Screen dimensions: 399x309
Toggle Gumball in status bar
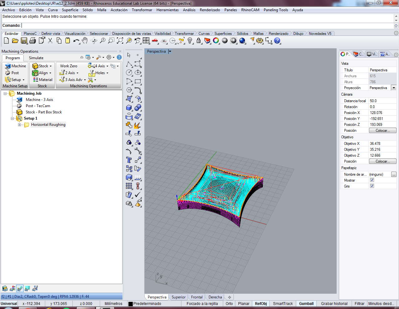[x=306, y=304]
